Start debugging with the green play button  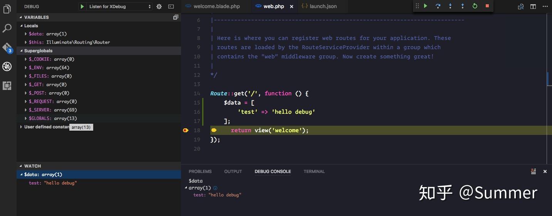(82, 7)
